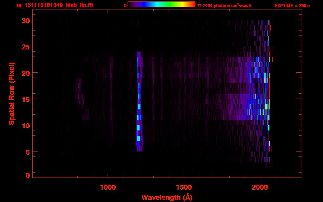323x202 pixels.
Task: Click the 0 label on the spatial row axis
Action: coord(28,175)
